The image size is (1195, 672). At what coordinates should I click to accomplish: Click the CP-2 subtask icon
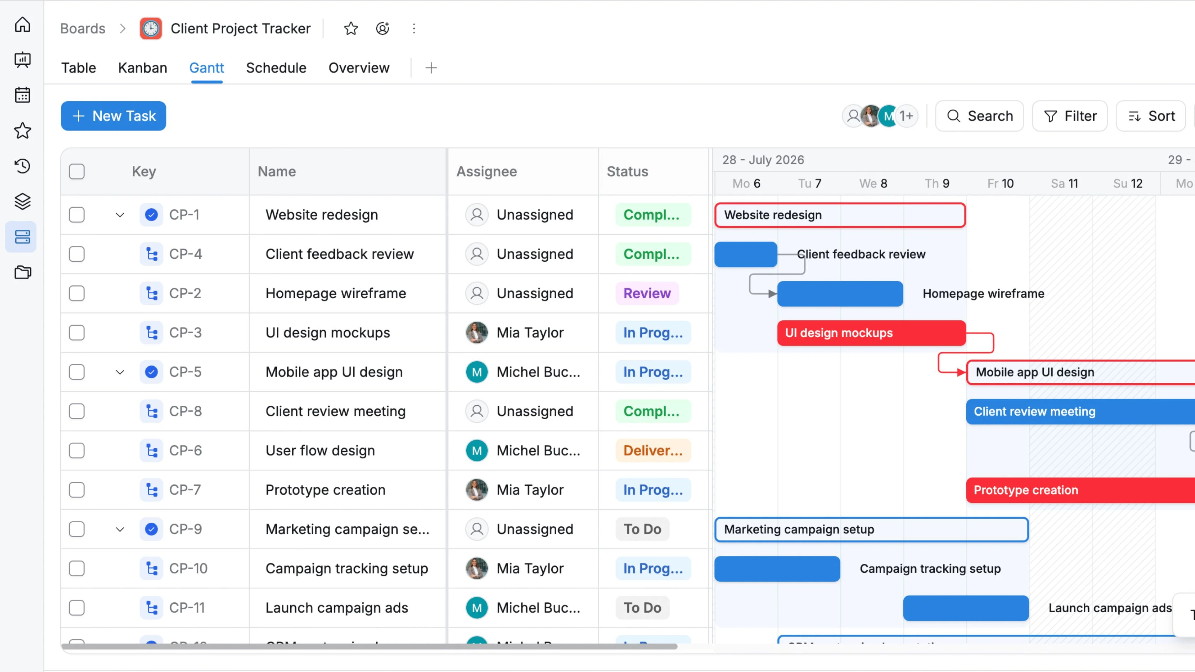pos(151,294)
